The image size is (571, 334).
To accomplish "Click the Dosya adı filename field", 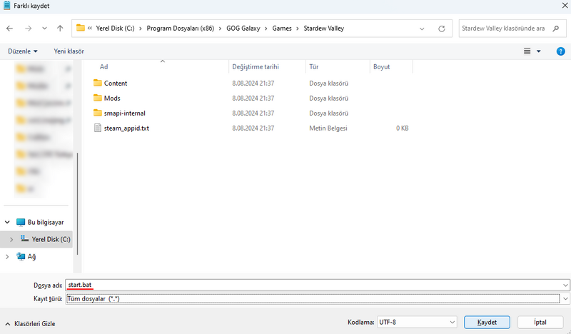I will (x=313, y=285).
